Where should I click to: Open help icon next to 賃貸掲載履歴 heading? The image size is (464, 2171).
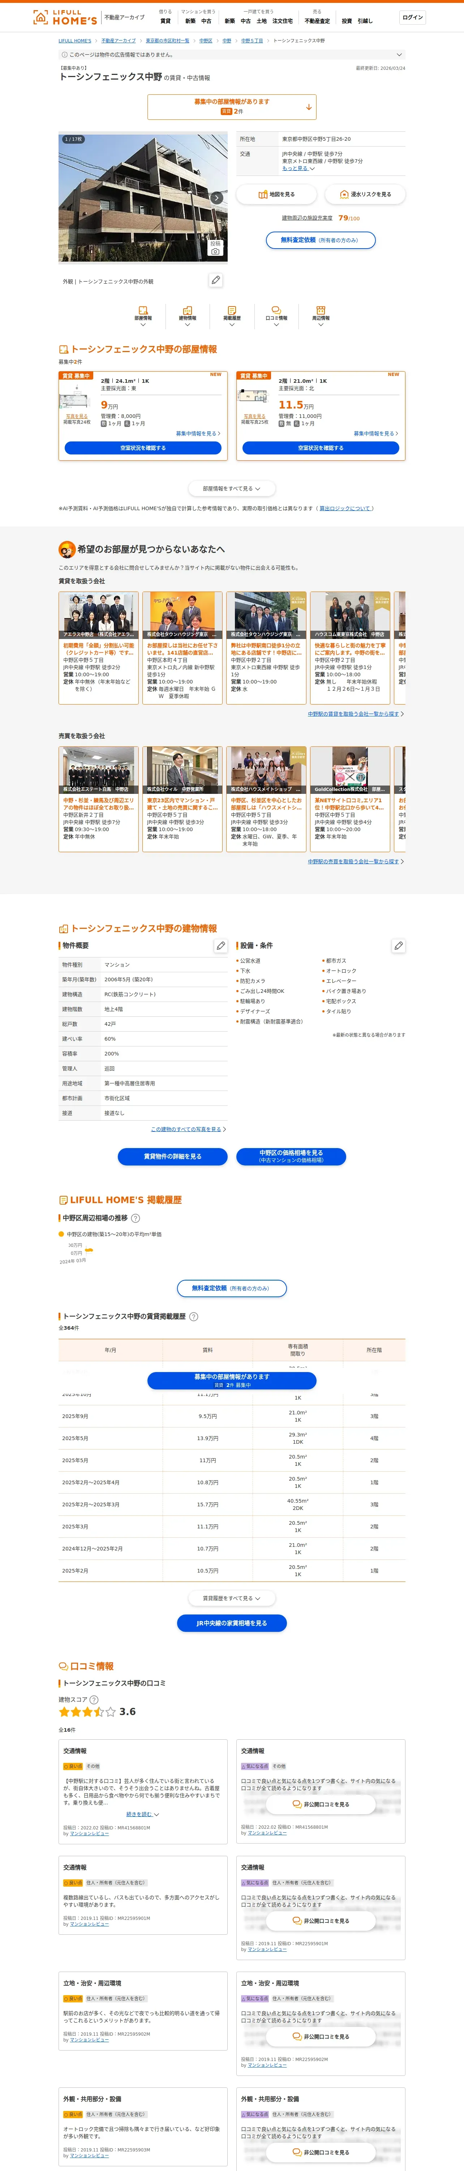(x=194, y=1316)
